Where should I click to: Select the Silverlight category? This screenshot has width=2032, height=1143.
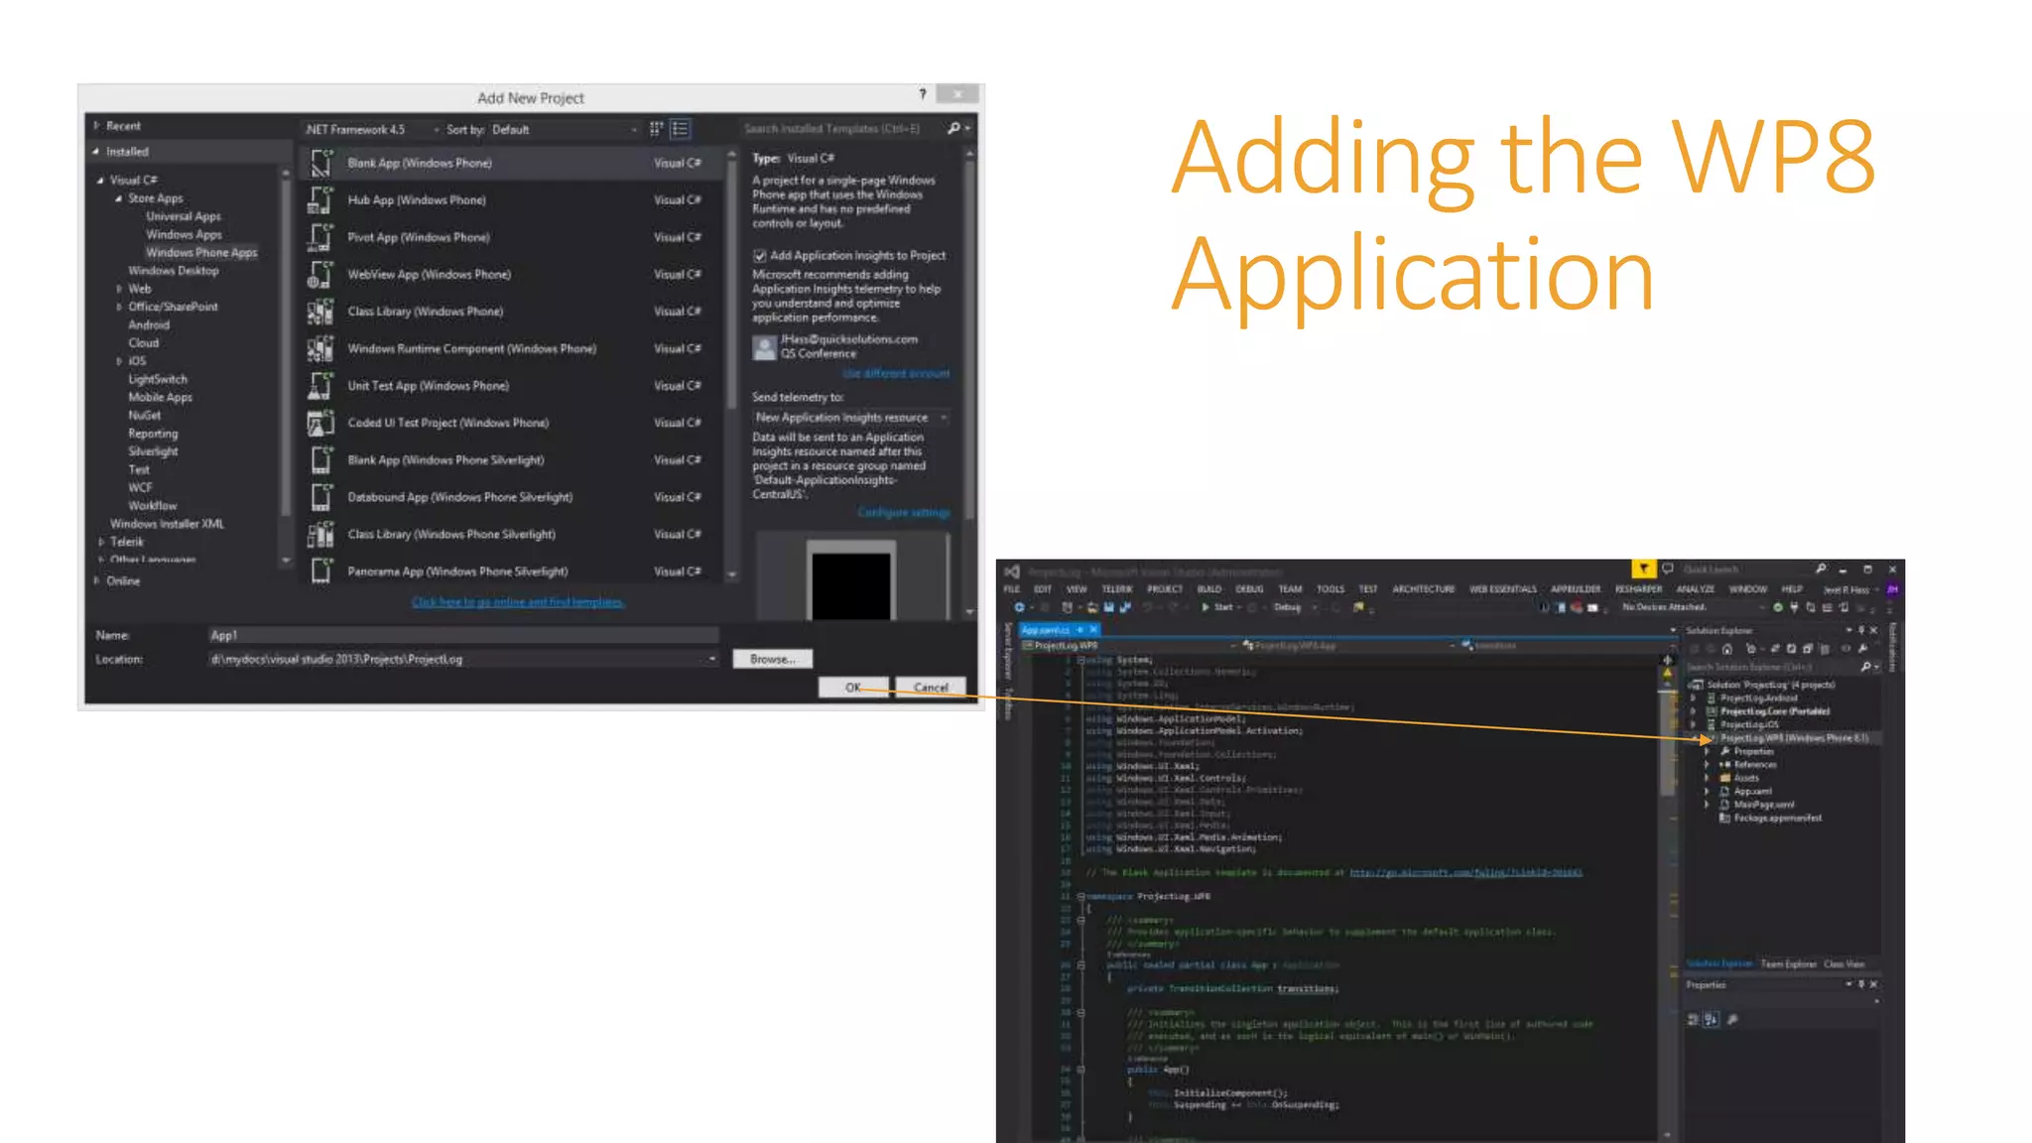click(153, 451)
